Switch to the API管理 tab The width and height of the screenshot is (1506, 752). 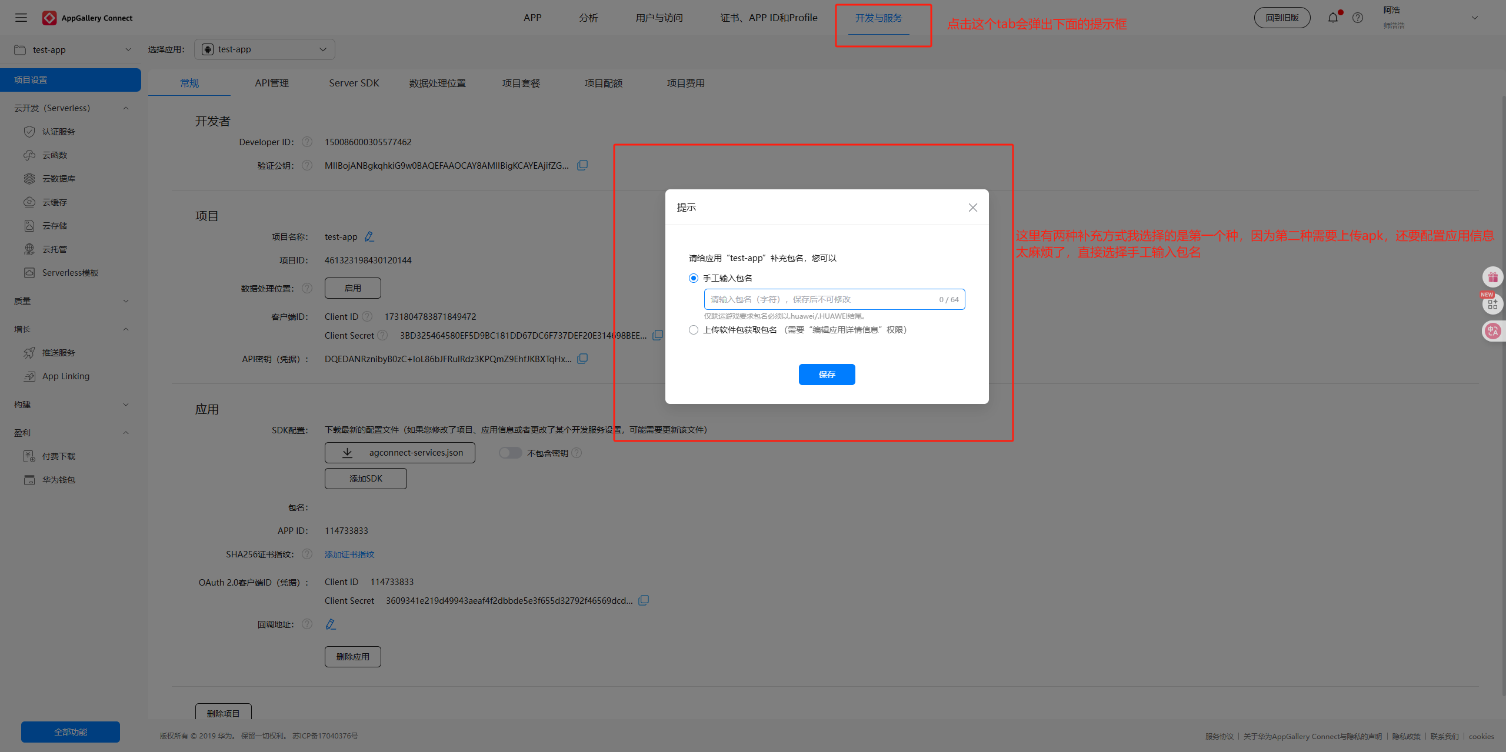tap(272, 83)
